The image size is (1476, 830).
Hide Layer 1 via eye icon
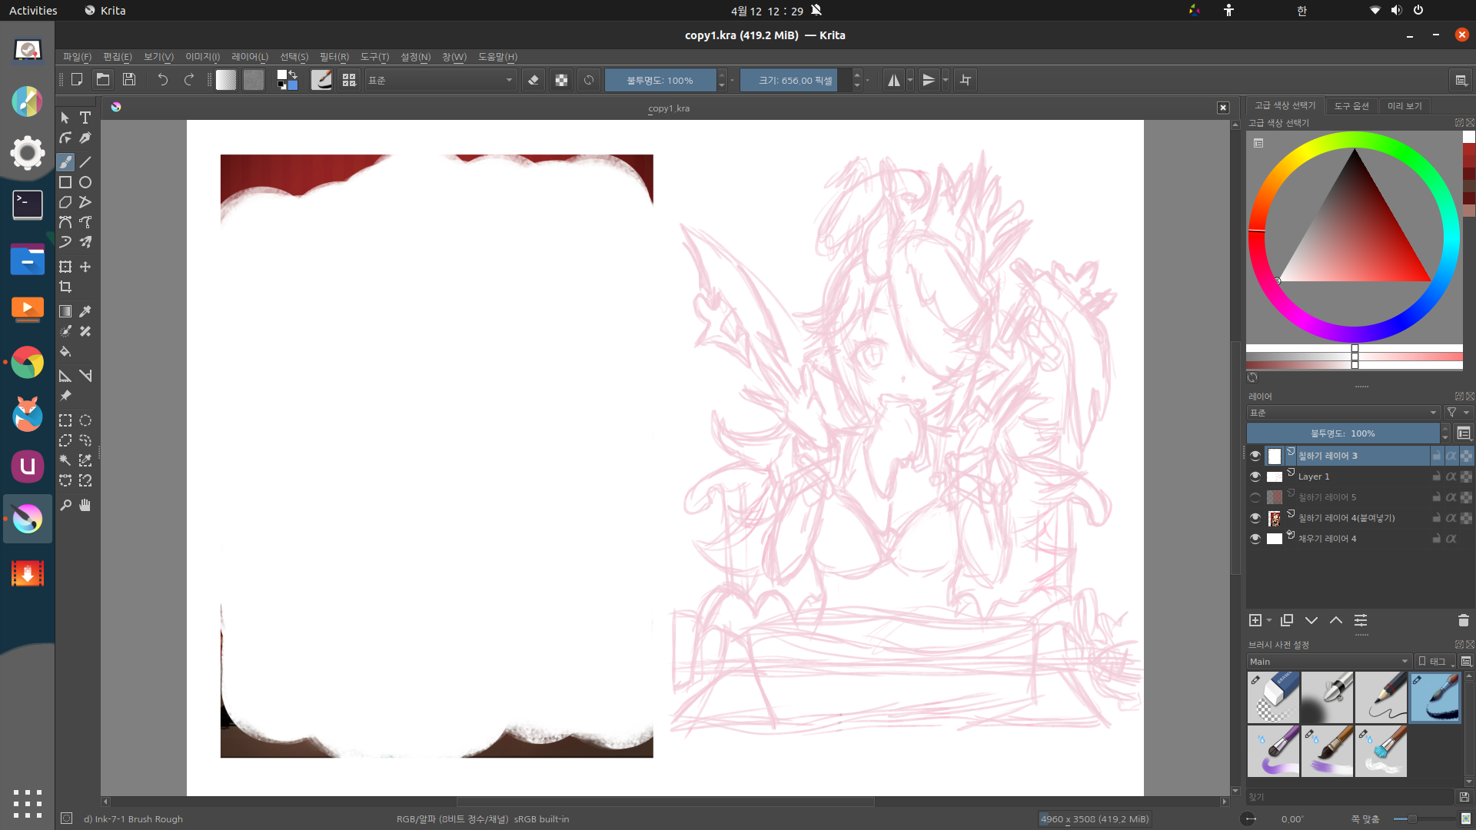[1255, 476]
